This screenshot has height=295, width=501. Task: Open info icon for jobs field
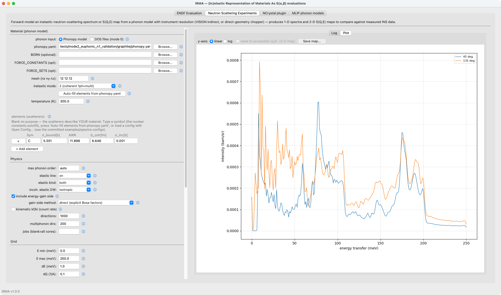tap(83, 232)
